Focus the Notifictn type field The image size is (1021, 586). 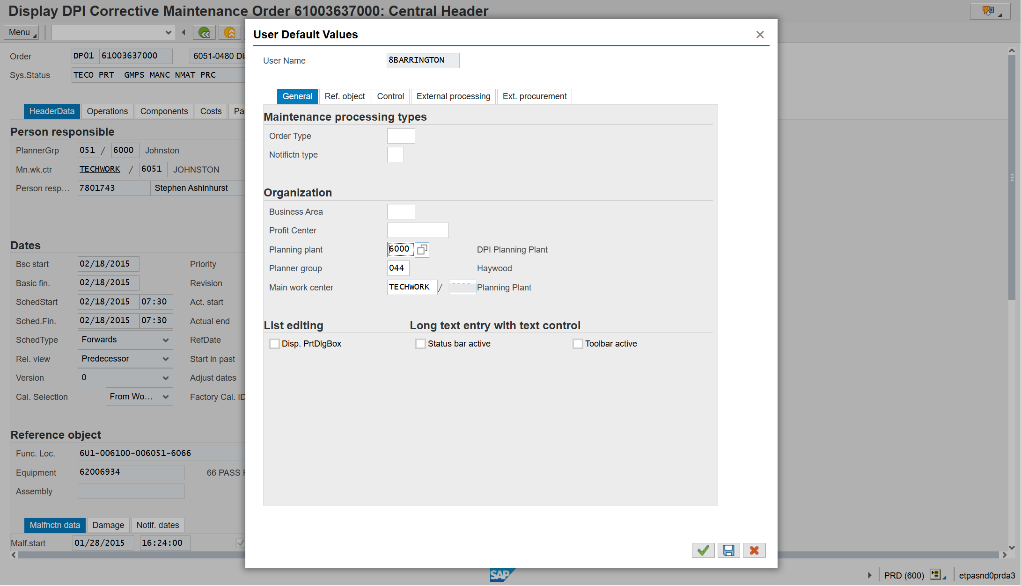pos(395,155)
